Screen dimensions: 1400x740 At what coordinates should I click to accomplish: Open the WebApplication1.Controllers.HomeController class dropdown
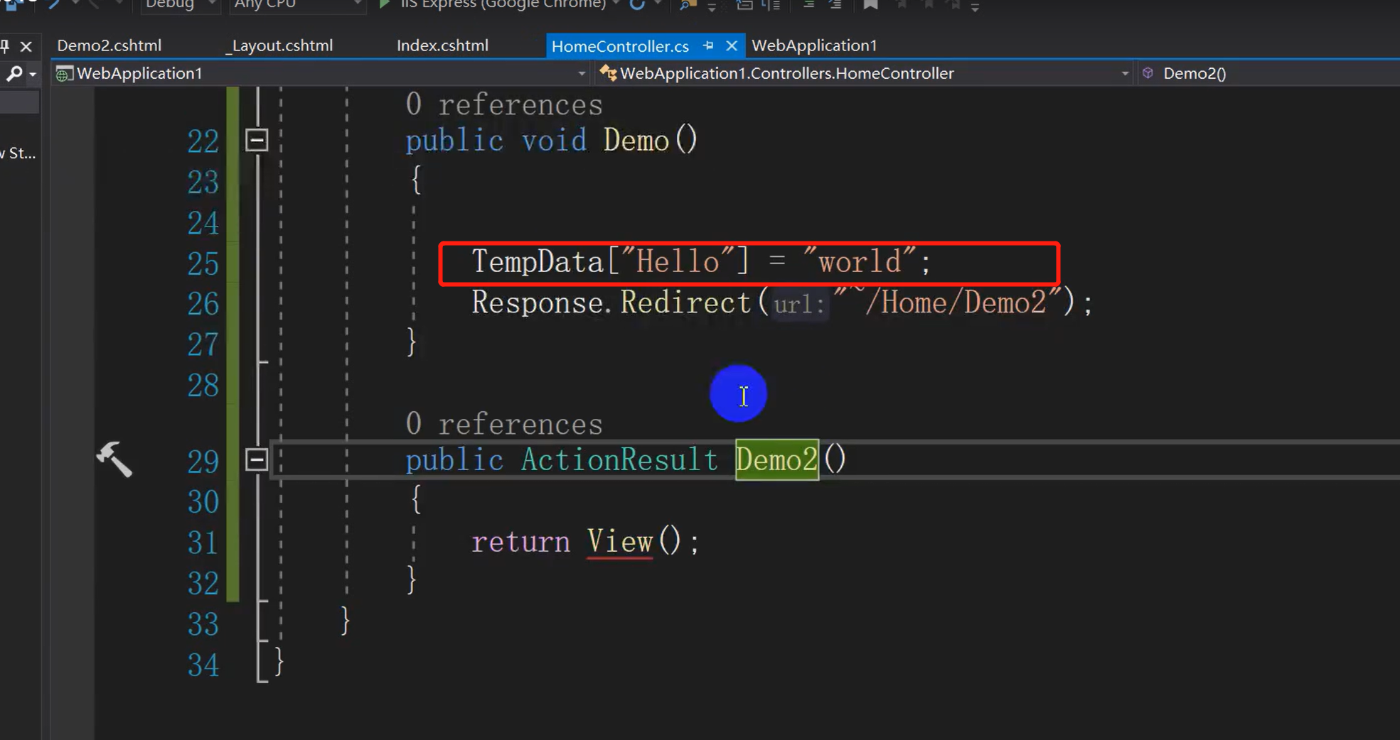(x=864, y=73)
